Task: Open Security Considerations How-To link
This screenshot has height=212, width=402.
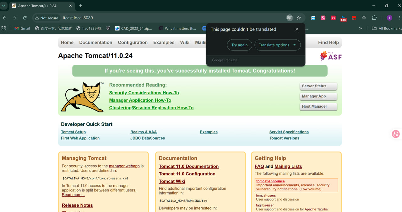Action: (x=144, y=93)
